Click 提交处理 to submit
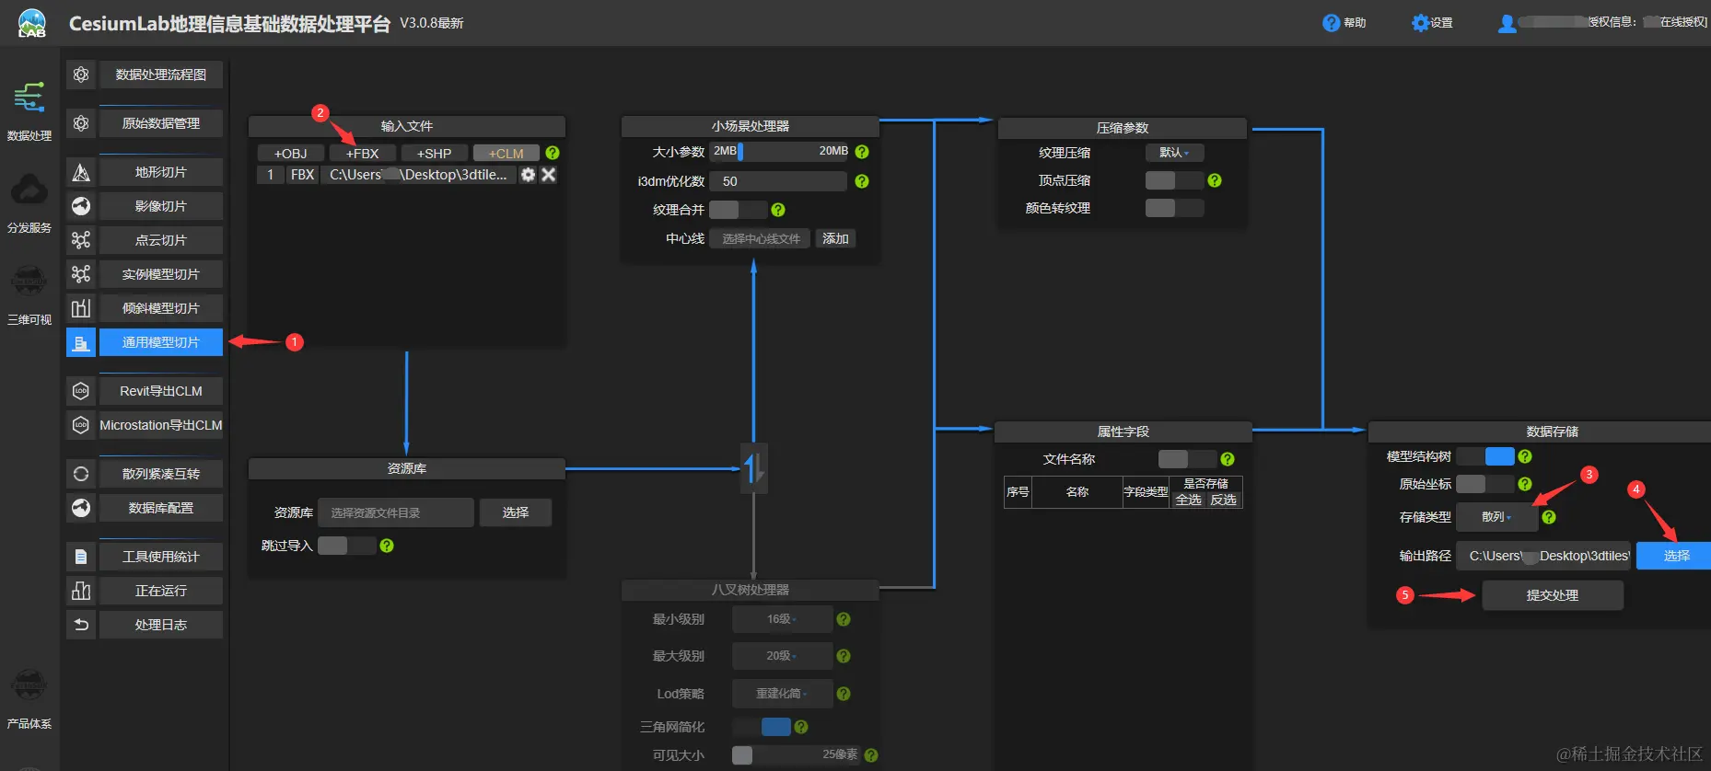The image size is (1711, 771). [x=1553, y=595]
